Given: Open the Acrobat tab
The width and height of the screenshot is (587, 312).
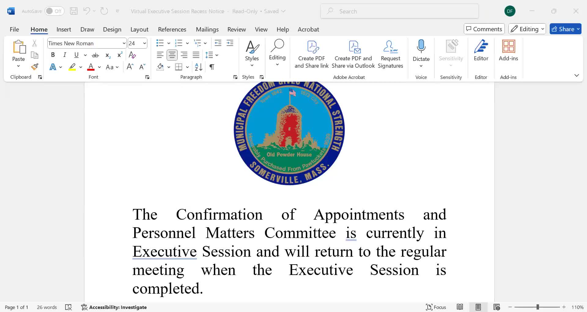Looking at the screenshot, I should point(308,29).
